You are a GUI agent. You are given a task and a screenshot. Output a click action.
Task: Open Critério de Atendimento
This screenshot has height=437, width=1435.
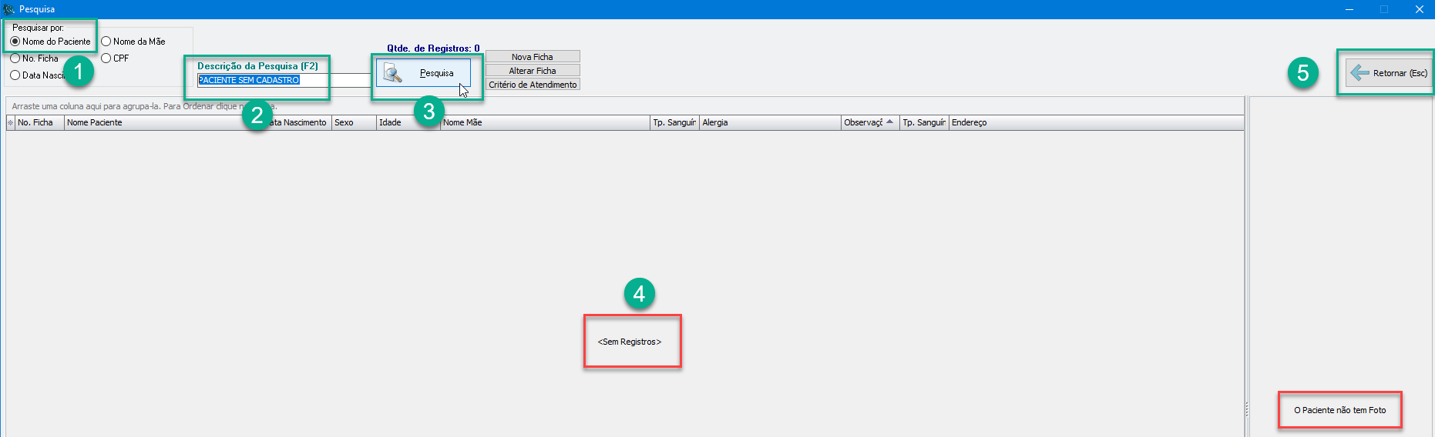click(532, 85)
